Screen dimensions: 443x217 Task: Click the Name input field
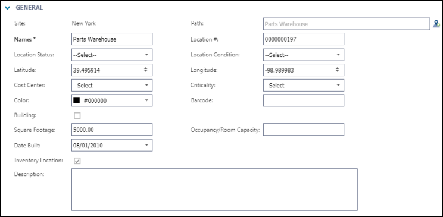112,39
